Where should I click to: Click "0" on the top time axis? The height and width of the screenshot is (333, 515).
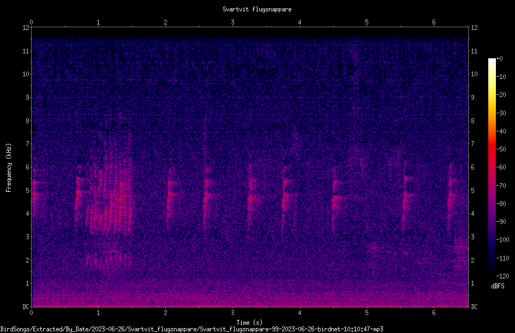coord(31,22)
